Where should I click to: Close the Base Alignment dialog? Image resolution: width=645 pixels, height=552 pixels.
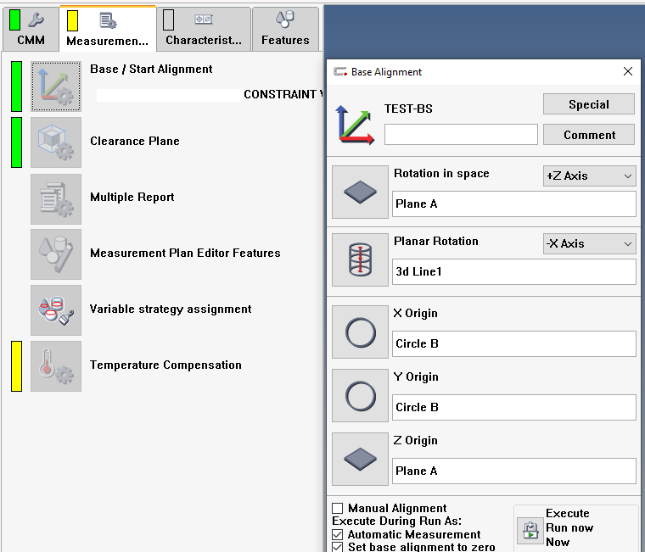628,71
